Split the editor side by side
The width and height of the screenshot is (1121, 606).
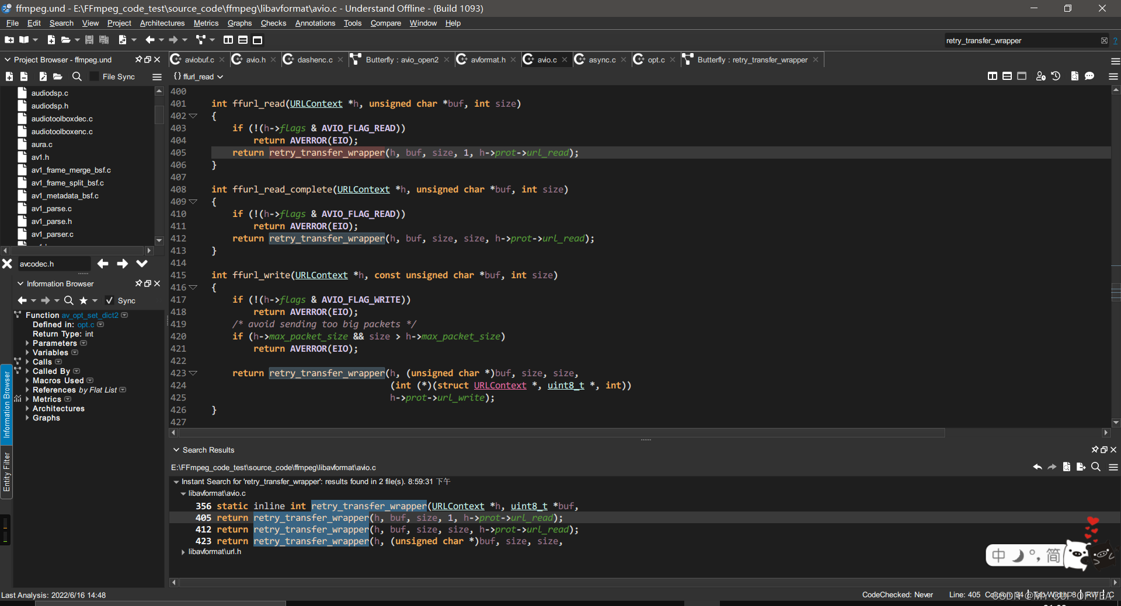point(992,76)
